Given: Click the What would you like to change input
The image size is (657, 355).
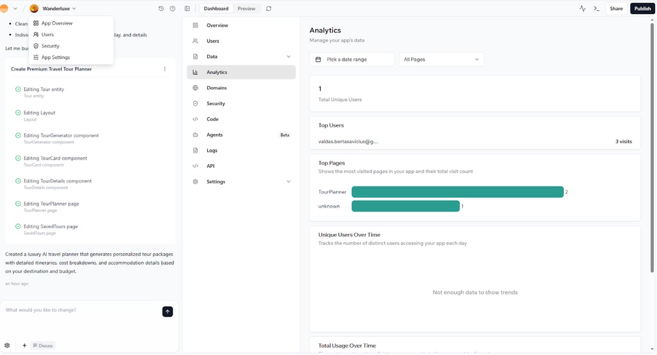Looking at the screenshot, I should pos(81,310).
